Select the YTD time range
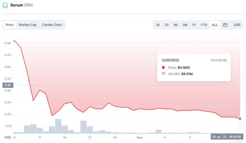Screen dimensions: 246x143 [x=204, y=25]
